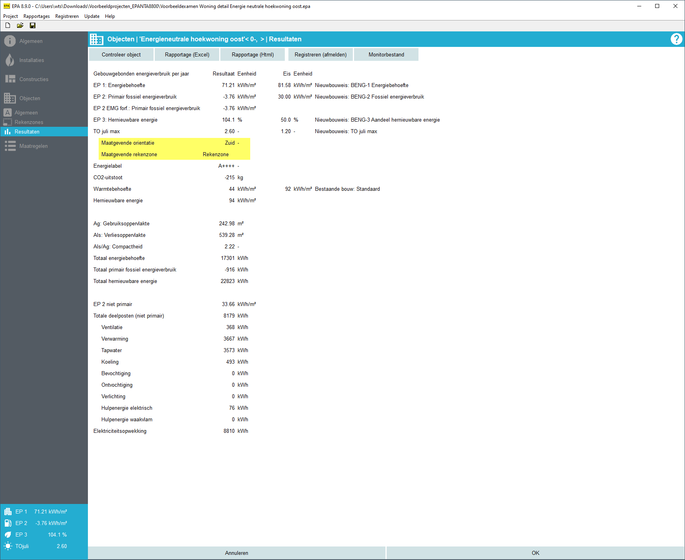
Task: Click the Warmtebehoefte row label
Action: tap(112, 189)
